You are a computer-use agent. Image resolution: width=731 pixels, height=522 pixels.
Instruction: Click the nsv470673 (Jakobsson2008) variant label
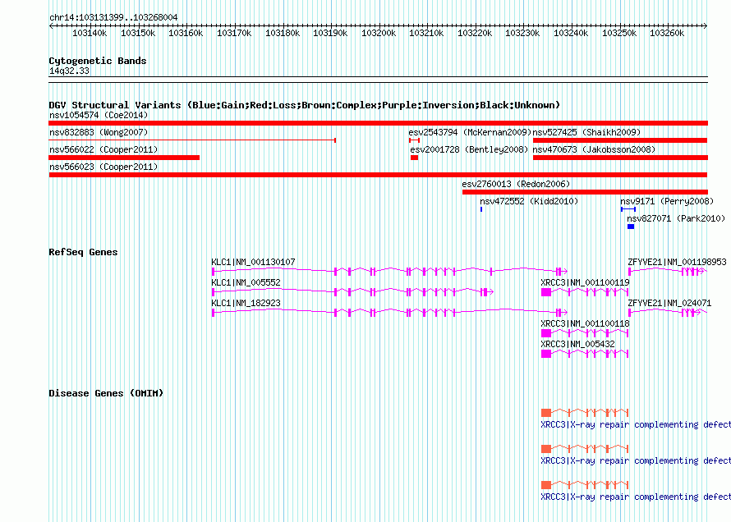point(594,149)
